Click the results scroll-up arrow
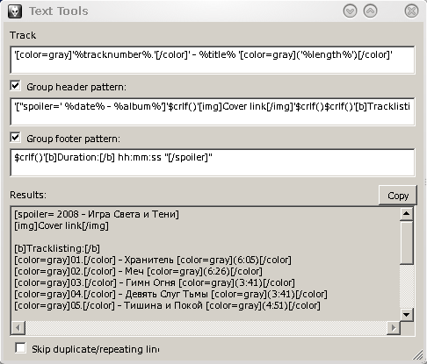The width and height of the screenshot is (427, 364). tap(406, 214)
